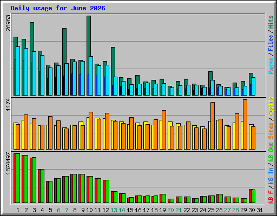Click day label 30 on the x-axis

click(252, 210)
